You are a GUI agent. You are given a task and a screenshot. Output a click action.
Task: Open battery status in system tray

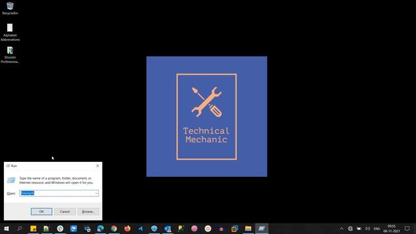pyautogui.click(x=359, y=228)
